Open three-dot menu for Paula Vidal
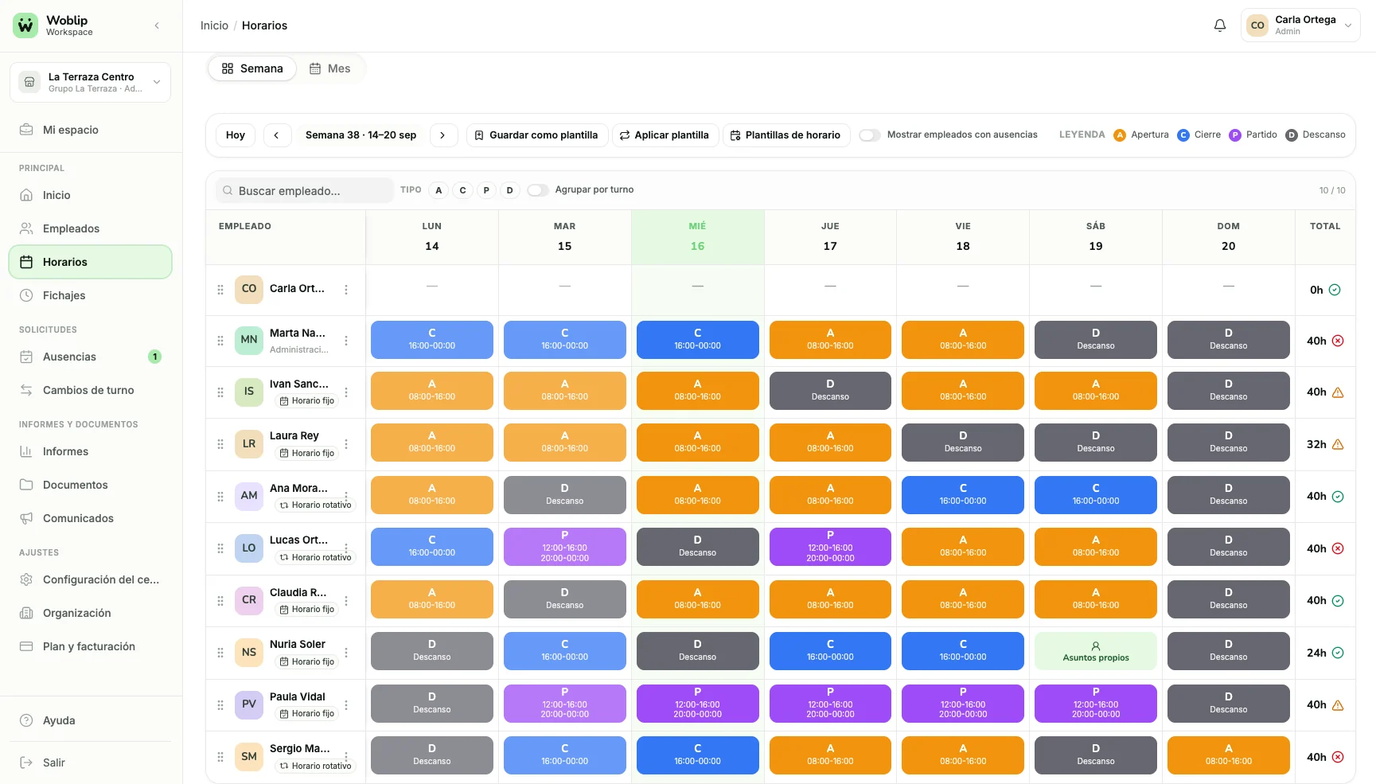1376x784 pixels. point(346,705)
